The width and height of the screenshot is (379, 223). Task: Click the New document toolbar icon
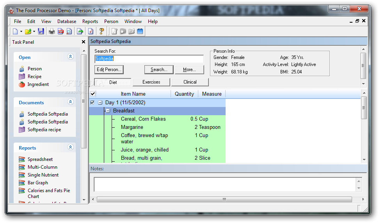click(x=15, y=31)
